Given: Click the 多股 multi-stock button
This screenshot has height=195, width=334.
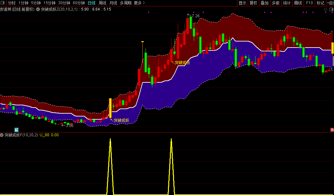Looking at the screenshot, I should click(x=276, y=3).
